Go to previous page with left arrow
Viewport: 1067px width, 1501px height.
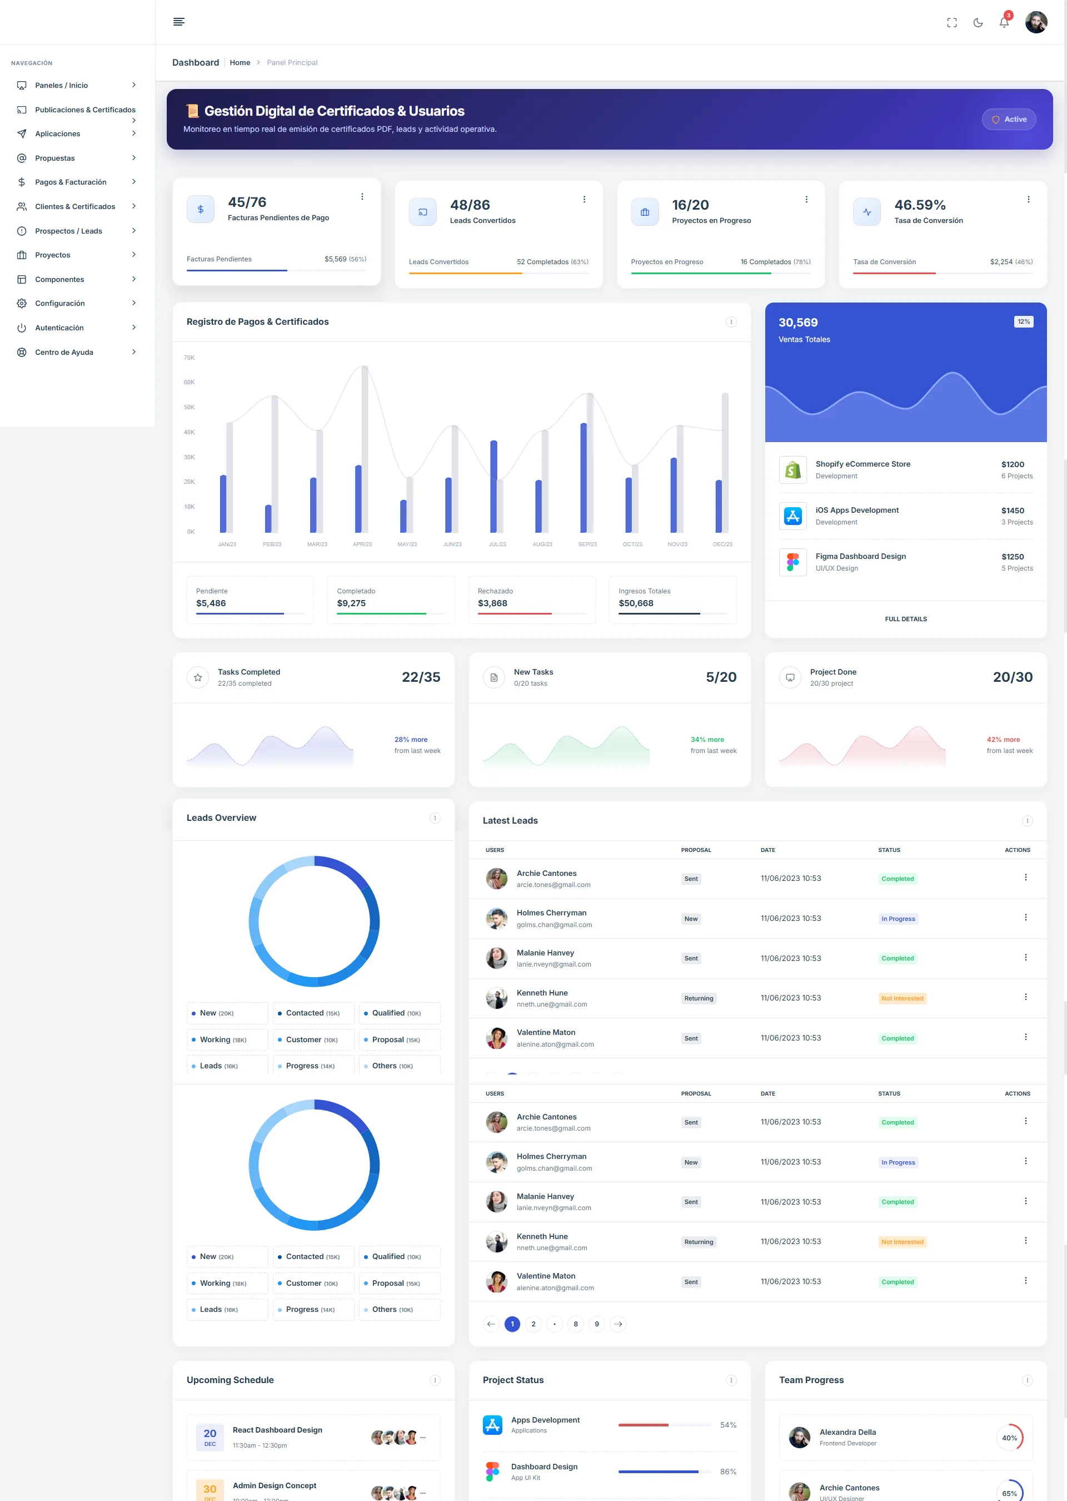(491, 1324)
